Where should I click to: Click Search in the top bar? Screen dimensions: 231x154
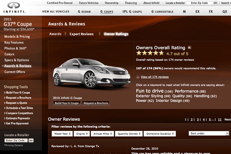[x=225, y=3]
